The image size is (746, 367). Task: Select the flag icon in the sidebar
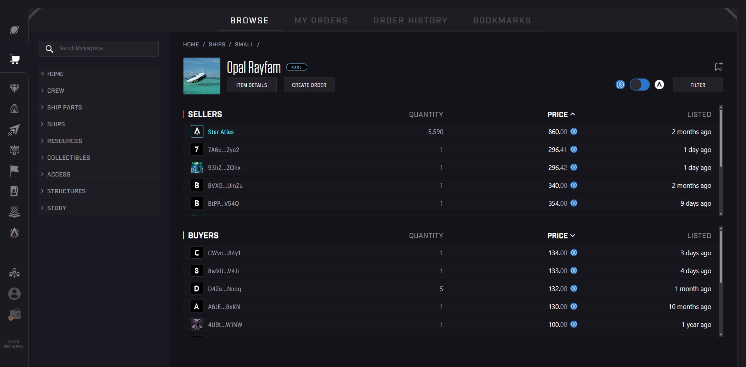[x=14, y=170]
